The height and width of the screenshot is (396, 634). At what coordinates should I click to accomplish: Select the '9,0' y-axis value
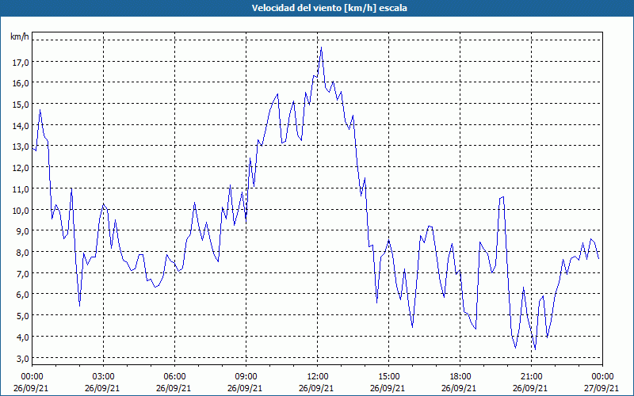point(22,231)
